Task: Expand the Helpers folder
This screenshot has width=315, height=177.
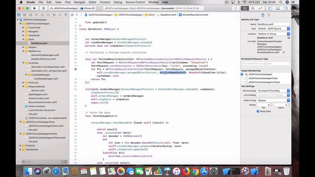Action: [23, 47]
